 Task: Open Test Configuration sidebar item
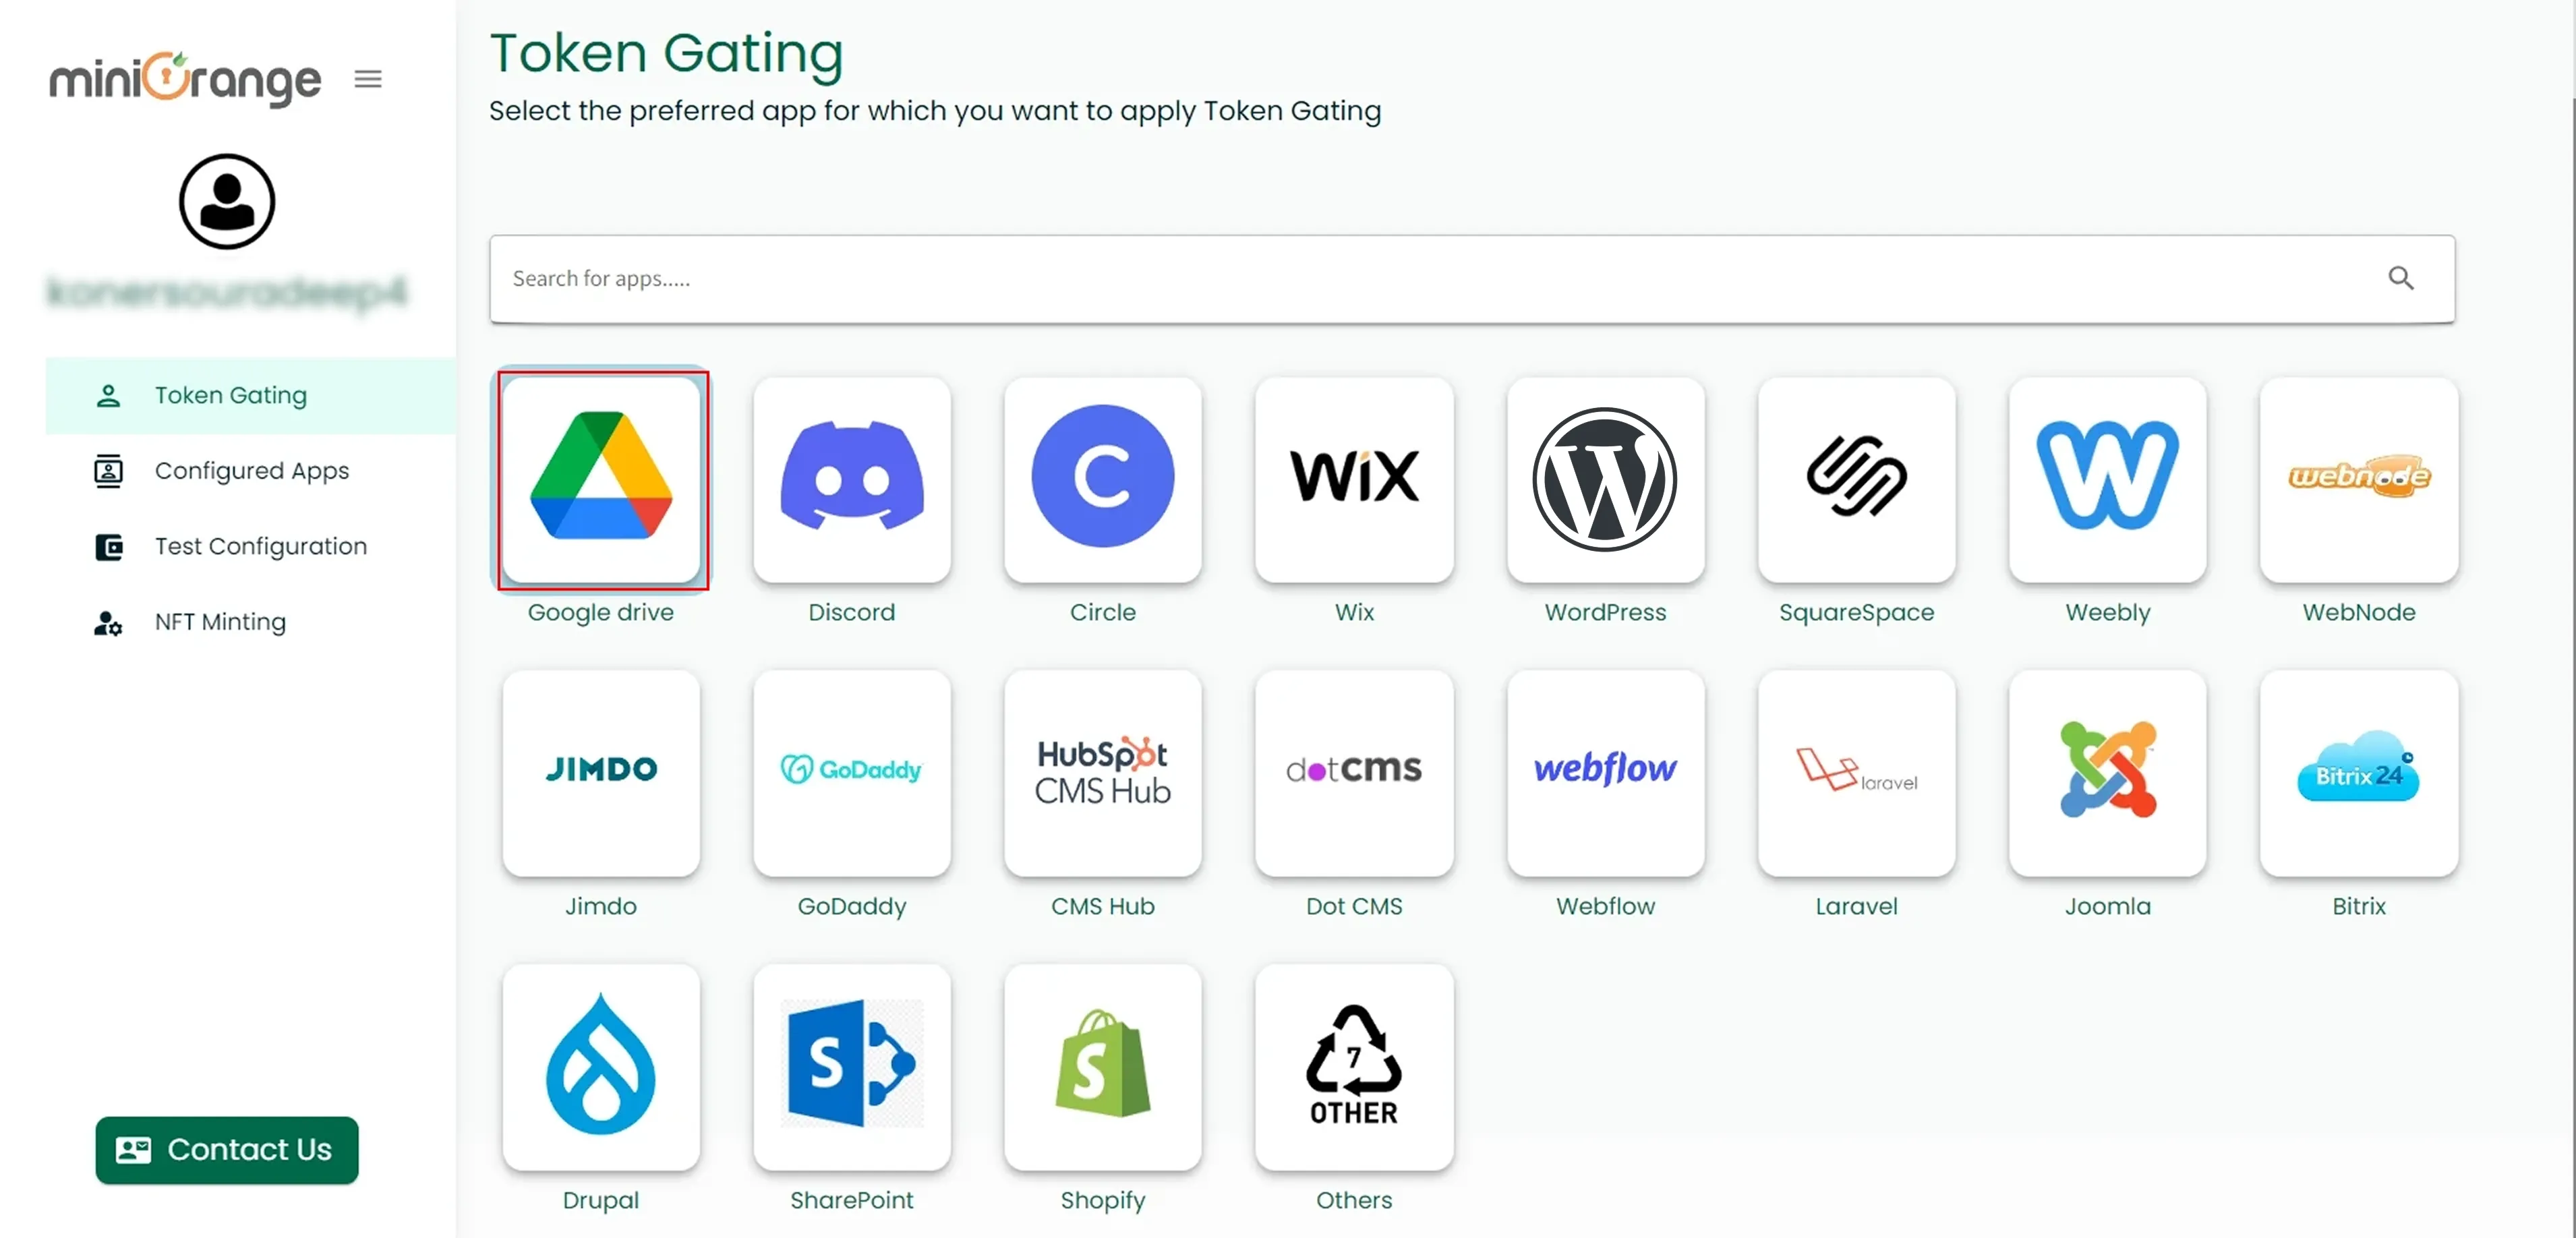pyautogui.click(x=251, y=546)
